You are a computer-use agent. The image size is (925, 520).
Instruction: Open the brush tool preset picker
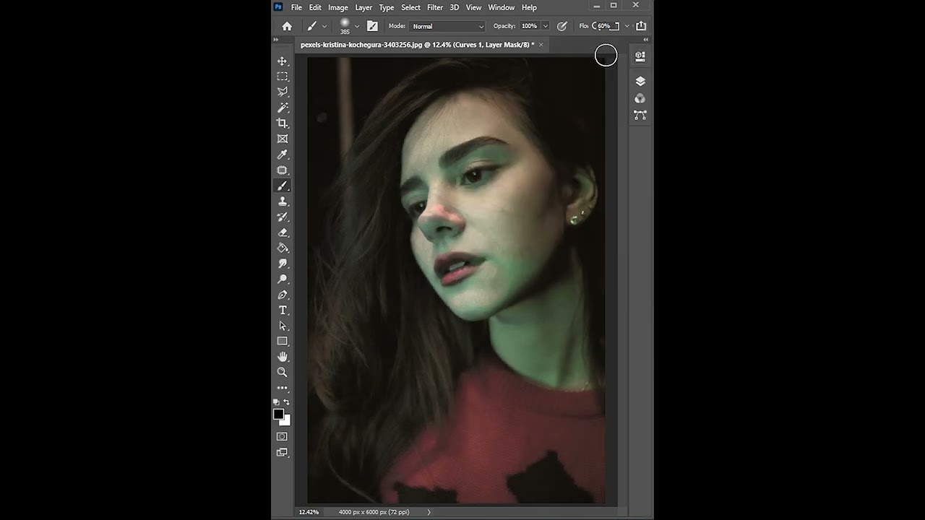tap(316, 26)
